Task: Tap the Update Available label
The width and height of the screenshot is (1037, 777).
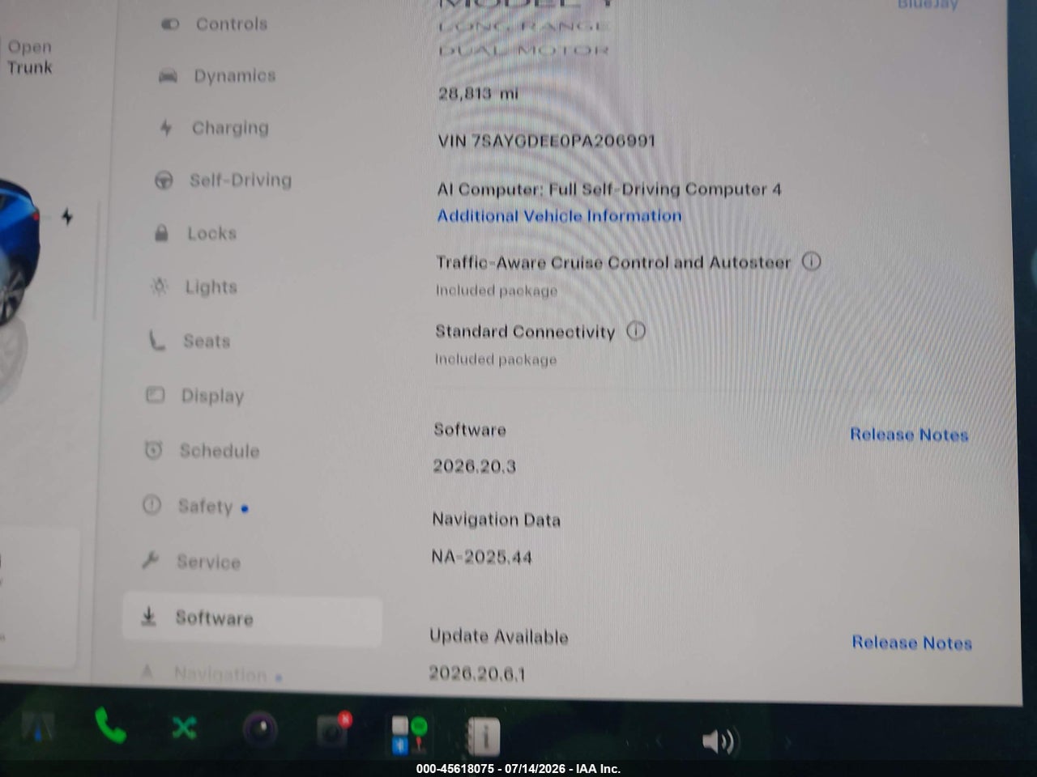Action: pos(498,636)
